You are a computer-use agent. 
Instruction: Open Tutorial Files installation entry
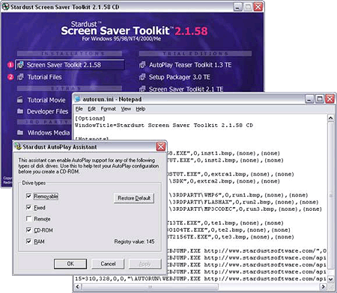44,77
